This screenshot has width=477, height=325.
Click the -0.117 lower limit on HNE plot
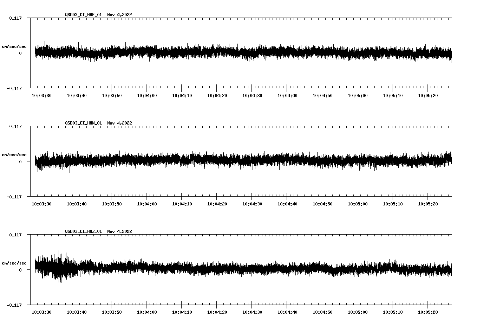tap(14, 88)
